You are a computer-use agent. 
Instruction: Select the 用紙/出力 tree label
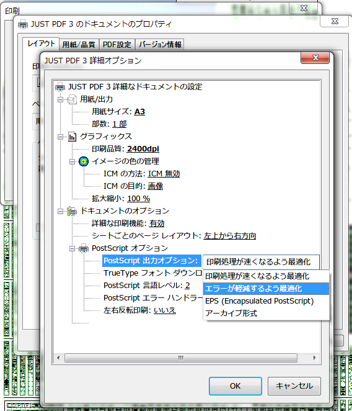tap(96, 99)
